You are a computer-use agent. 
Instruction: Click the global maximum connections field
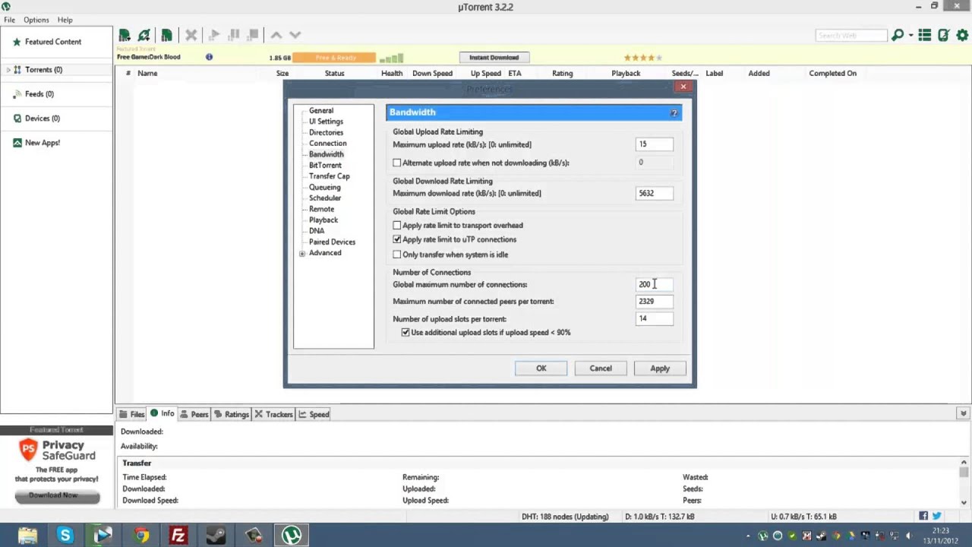654,284
